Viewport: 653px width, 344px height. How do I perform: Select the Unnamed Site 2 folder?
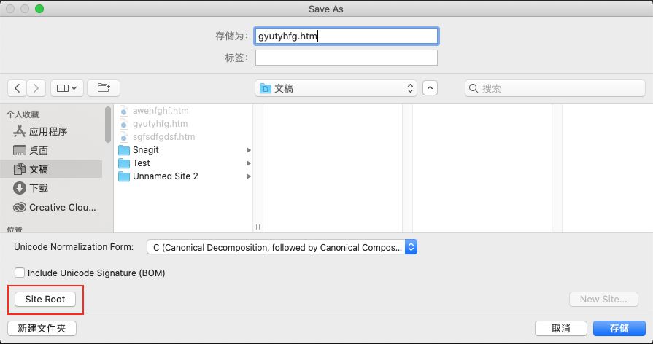click(x=165, y=176)
